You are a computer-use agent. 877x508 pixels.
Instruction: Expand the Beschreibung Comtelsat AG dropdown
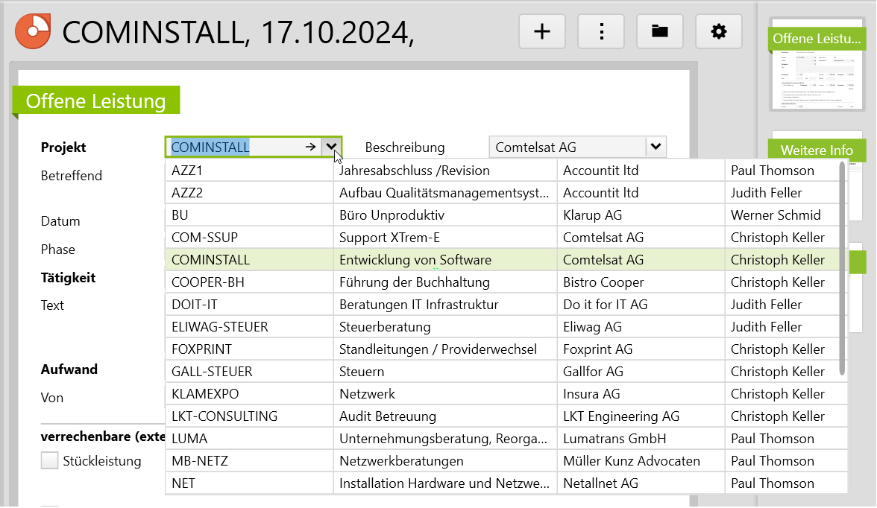[x=656, y=147]
